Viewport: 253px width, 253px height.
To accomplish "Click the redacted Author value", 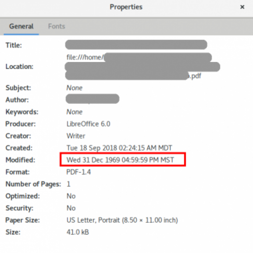I will click(x=92, y=99).
